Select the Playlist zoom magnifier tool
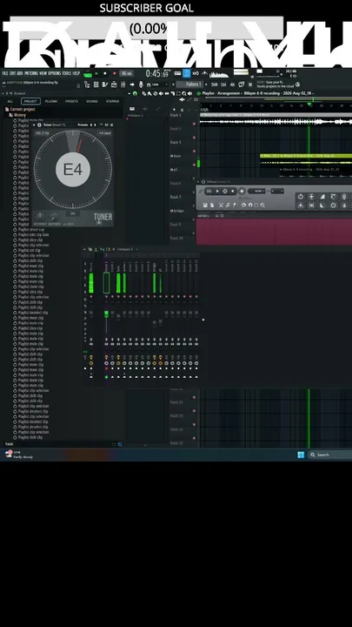 [x=184, y=93]
